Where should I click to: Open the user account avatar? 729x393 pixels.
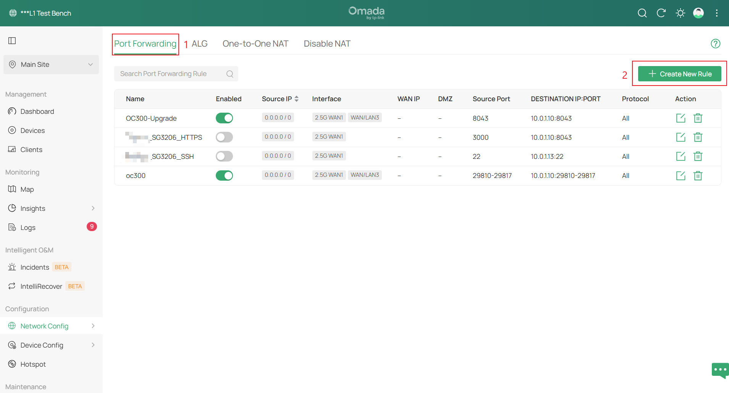pos(698,13)
